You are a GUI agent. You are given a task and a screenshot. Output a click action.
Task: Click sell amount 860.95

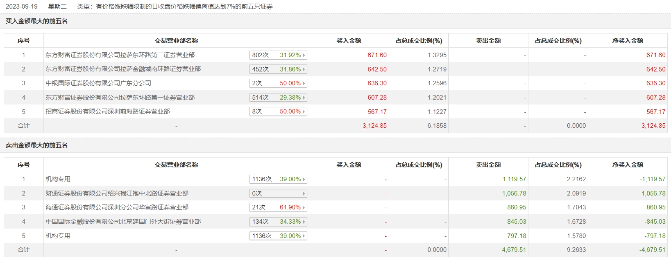(517, 207)
